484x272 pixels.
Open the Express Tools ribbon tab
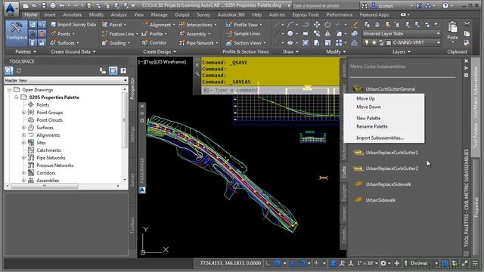(306, 14)
